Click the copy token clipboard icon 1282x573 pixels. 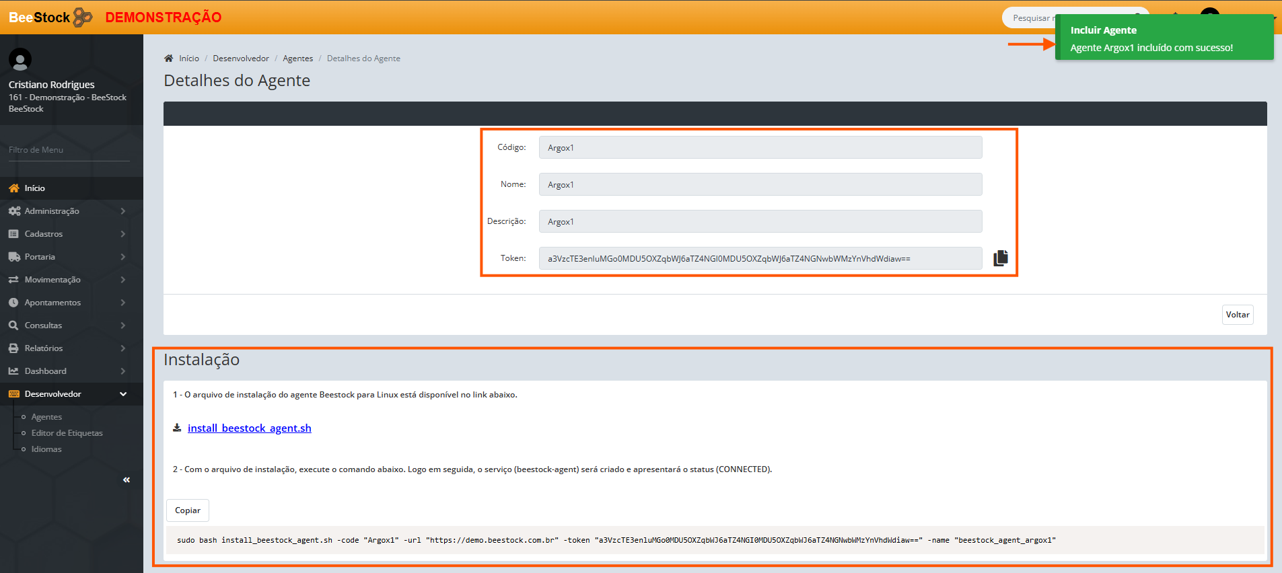point(1001,258)
